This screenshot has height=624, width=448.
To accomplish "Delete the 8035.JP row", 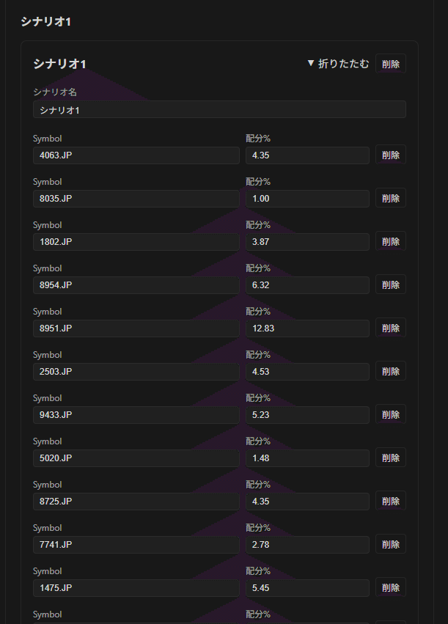I will (391, 198).
